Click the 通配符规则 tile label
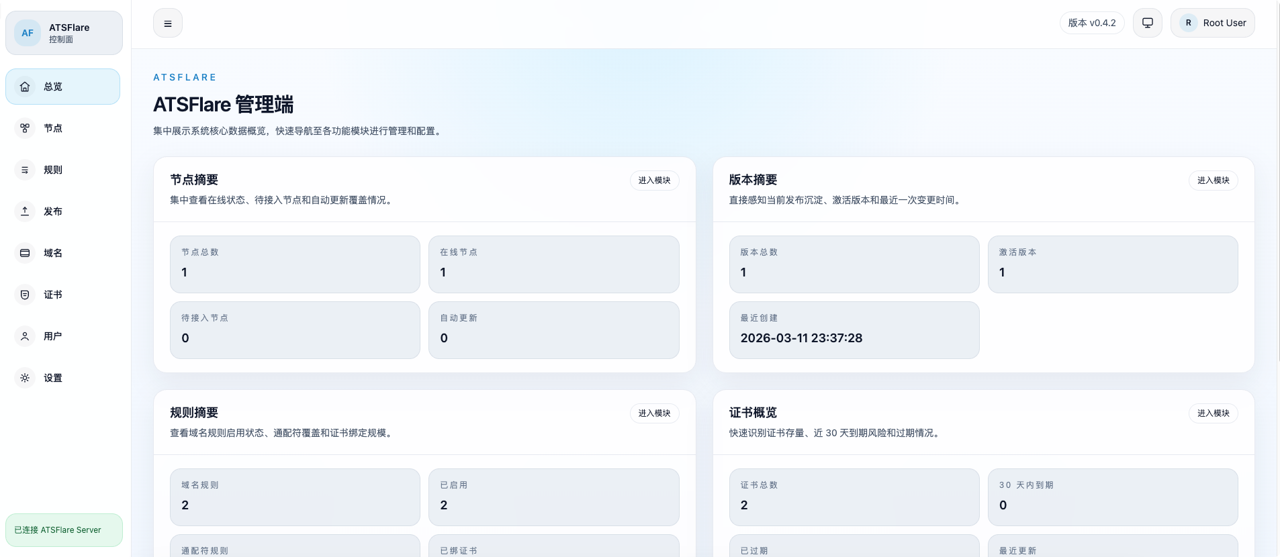Viewport: 1280px width, 557px height. click(x=205, y=551)
